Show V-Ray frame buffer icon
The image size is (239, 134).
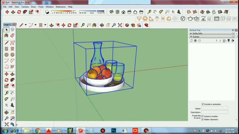pos(217,19)
